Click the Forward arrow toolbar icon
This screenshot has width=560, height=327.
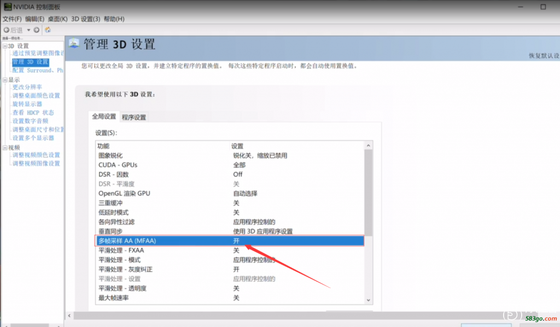37,30
